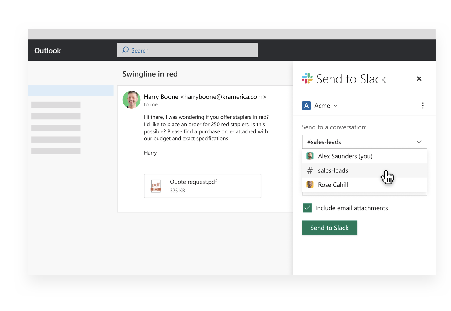Select Rose Cahill from conversation list
This screenshot has width=451, height=311.
[364, 185]
